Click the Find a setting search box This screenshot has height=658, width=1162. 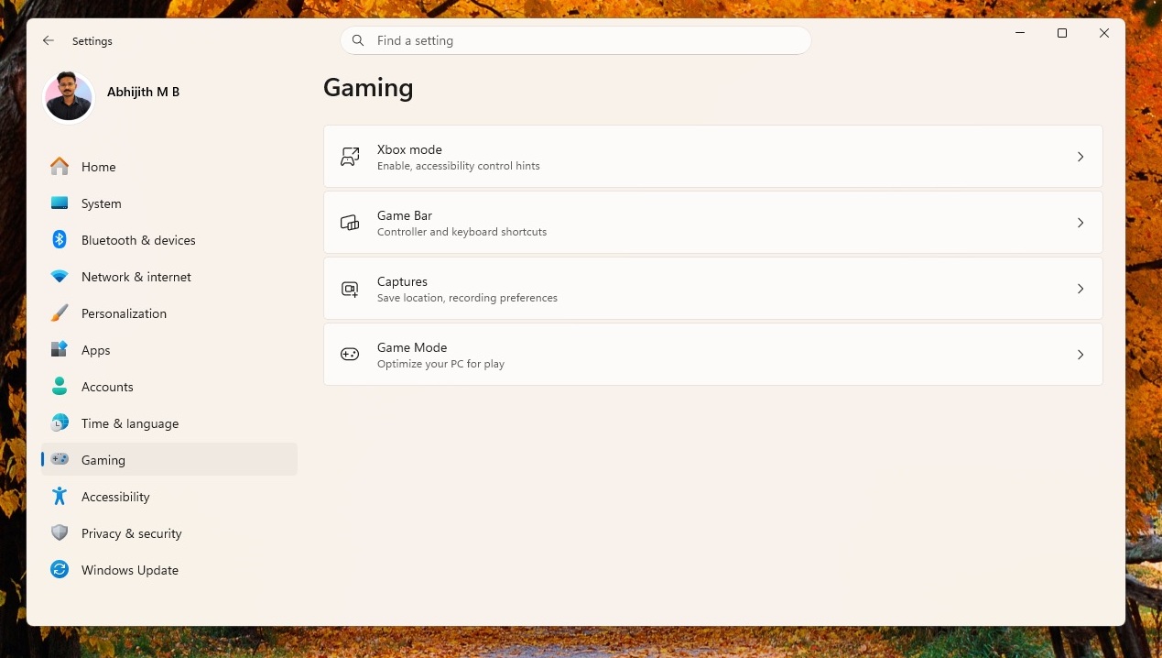coord(576,40)
